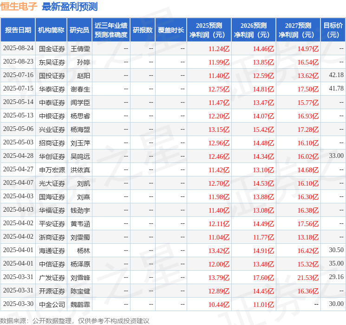Click analyst name 杨思睿
This screenshot has width=346, height=325.
coord(80,116)
